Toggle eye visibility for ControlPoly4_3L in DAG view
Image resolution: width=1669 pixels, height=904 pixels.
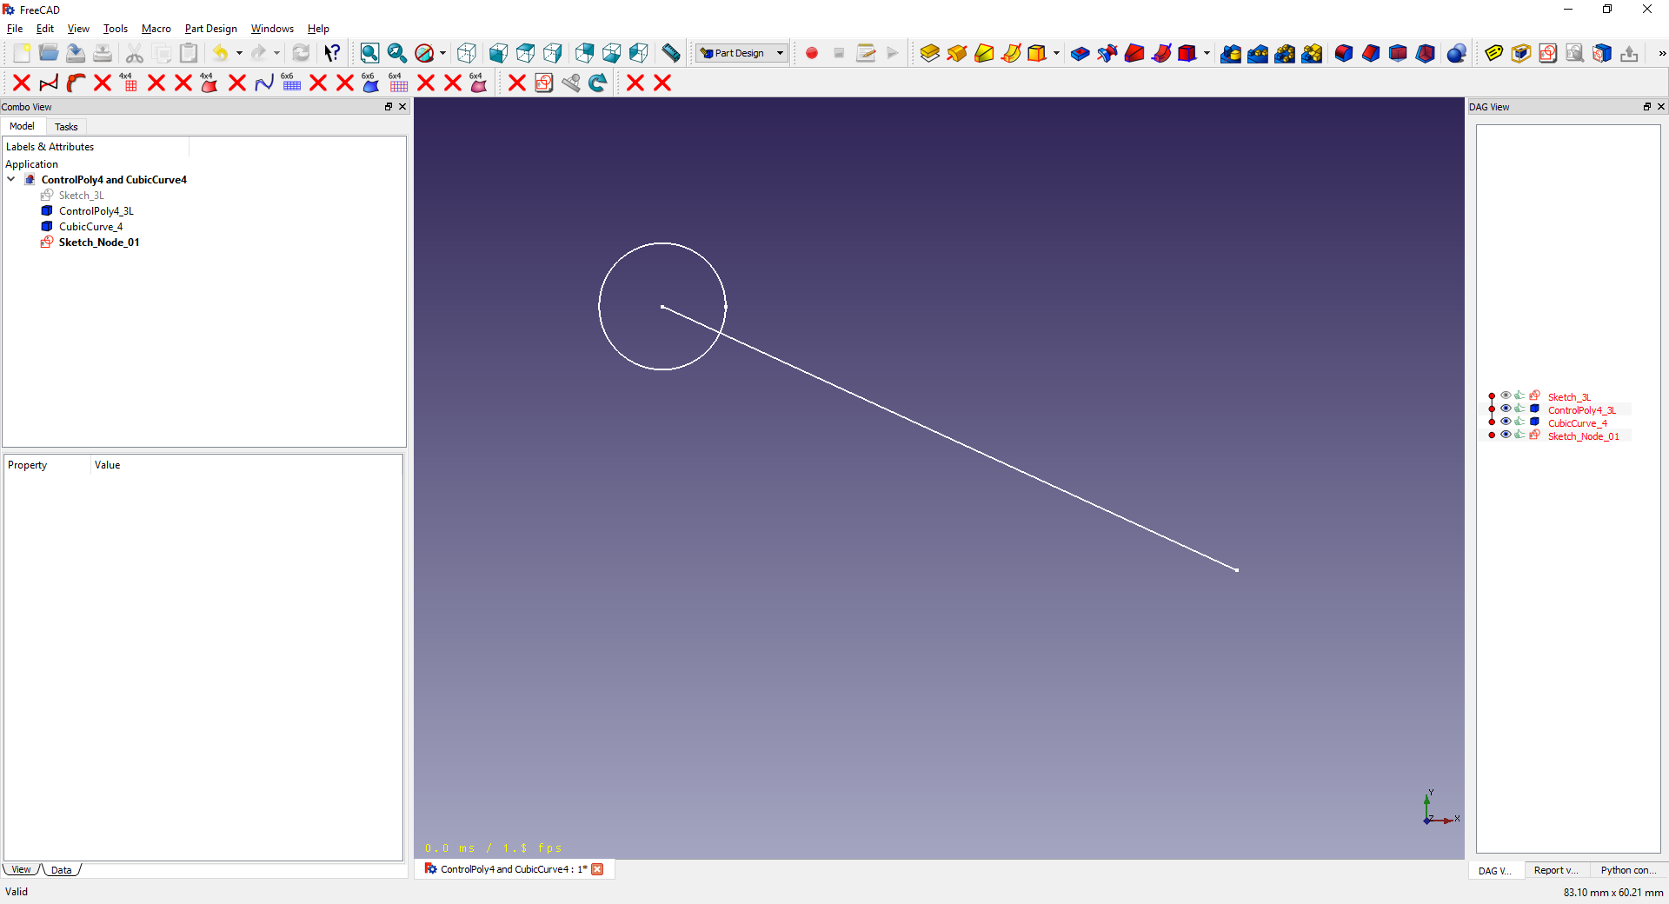click(x=1506, y=409)
